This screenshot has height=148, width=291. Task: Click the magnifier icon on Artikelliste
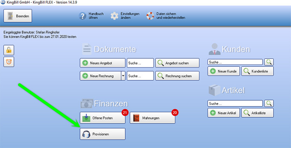[x=247, y=113]
